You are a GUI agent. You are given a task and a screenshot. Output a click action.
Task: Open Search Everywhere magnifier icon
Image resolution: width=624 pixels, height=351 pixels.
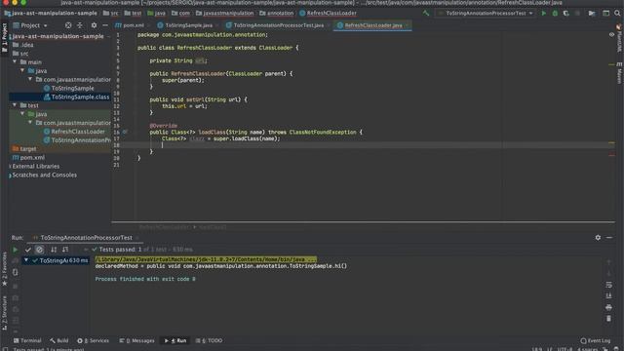(617, 13)
